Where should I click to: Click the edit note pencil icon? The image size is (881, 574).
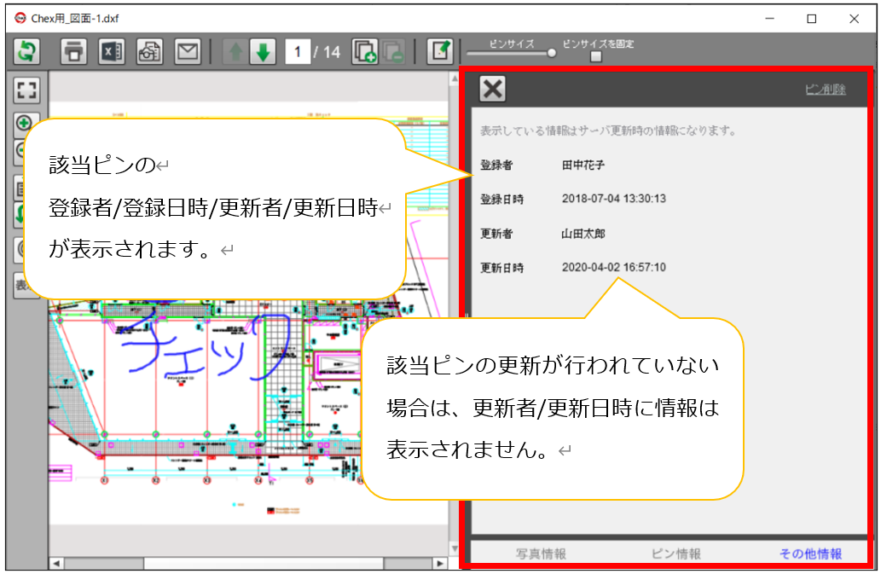pyautogui.click(x=439, y=51)
